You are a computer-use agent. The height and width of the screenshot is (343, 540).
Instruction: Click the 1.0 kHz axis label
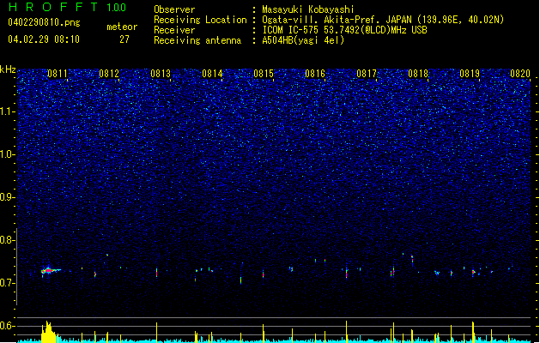8,154
